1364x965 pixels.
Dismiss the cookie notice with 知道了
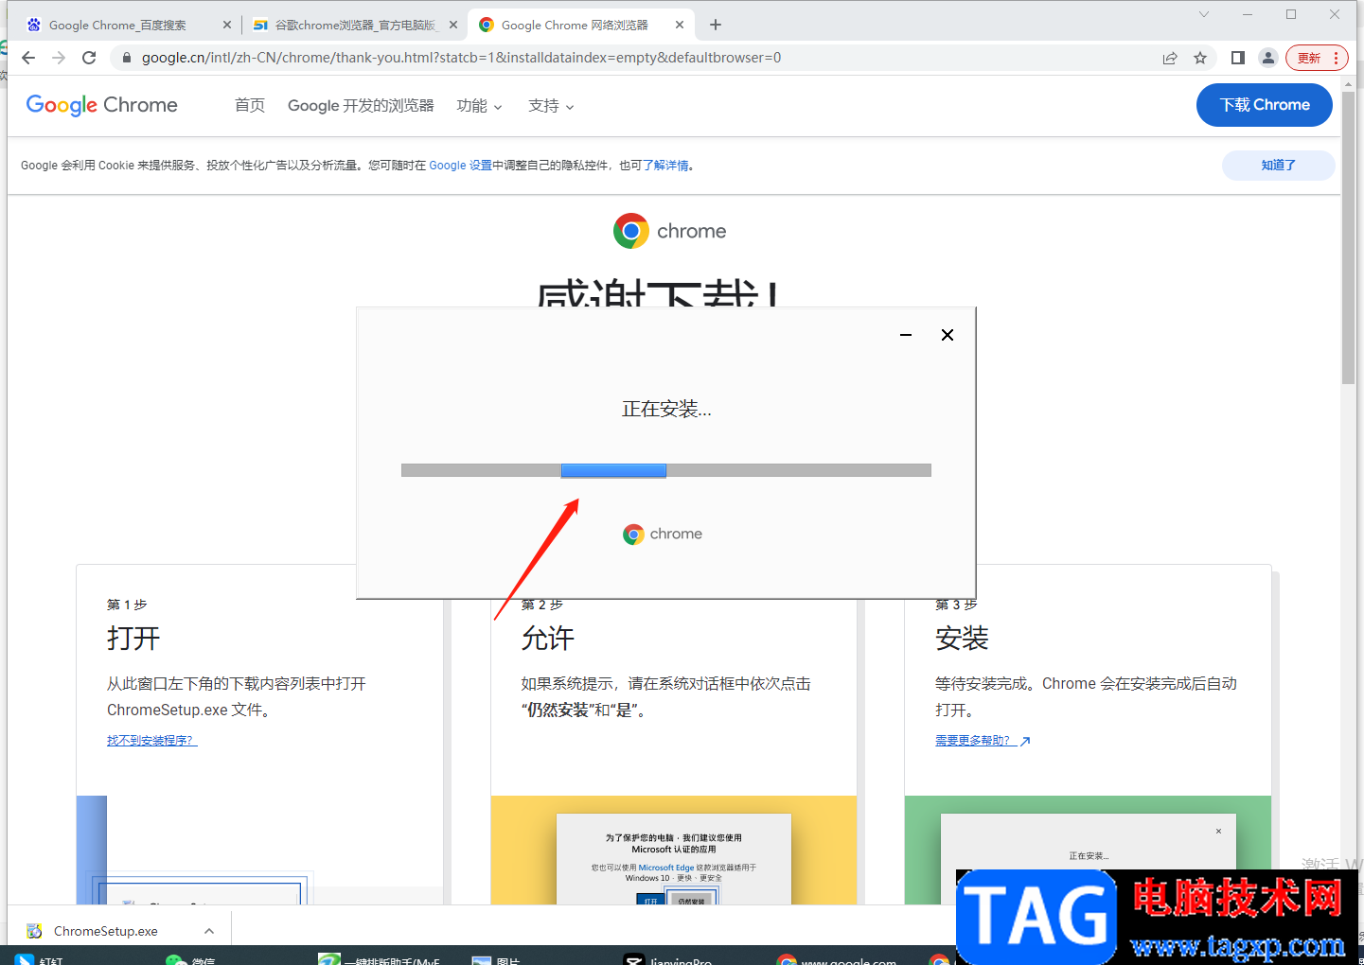1279,166
